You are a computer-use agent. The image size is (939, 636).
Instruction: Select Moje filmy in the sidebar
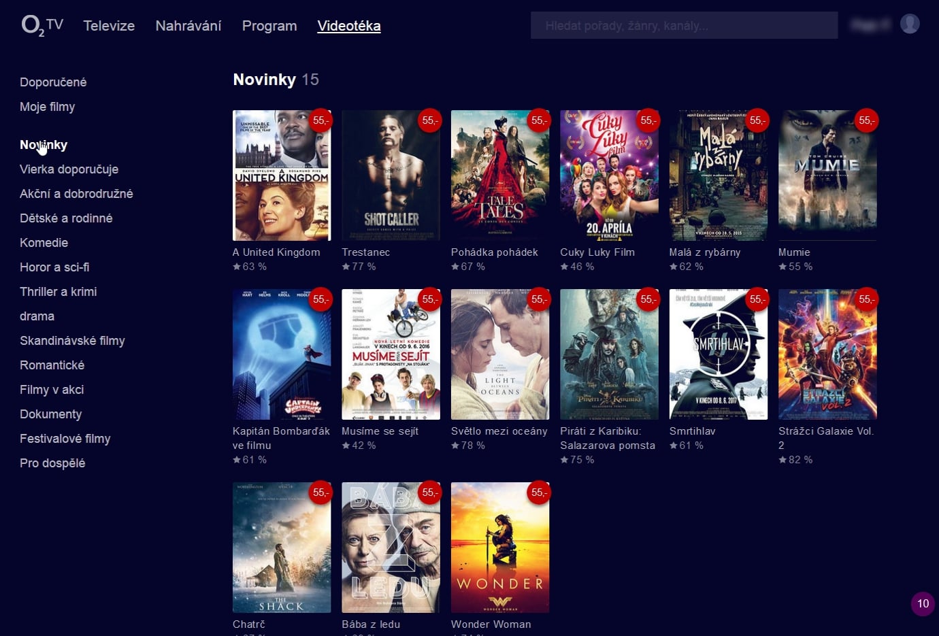48,107
